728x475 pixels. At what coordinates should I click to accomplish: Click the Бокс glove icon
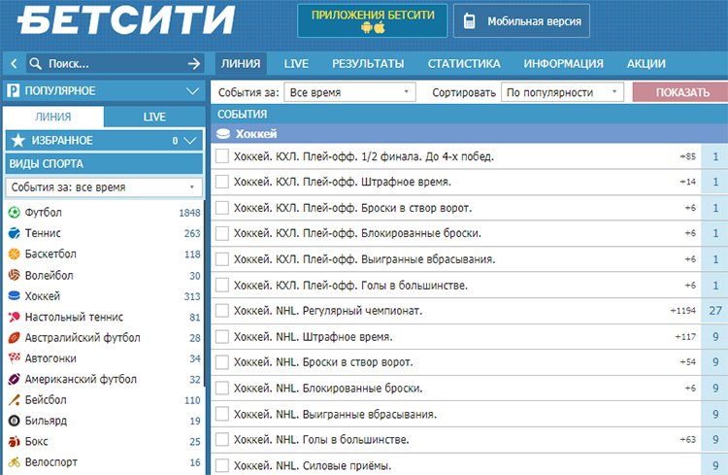(14, 441)
